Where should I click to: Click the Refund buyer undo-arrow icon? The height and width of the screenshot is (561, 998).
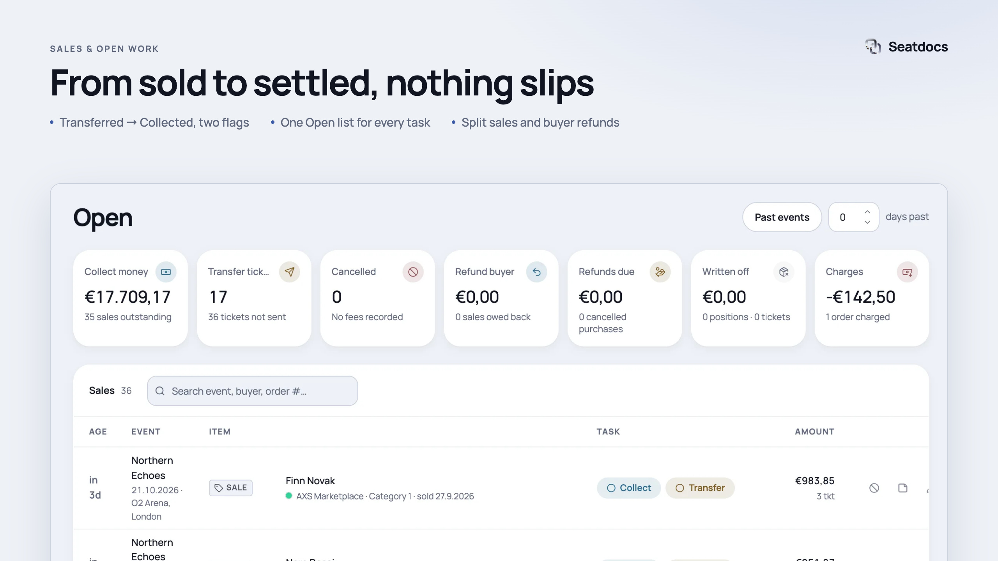(536, 272)
